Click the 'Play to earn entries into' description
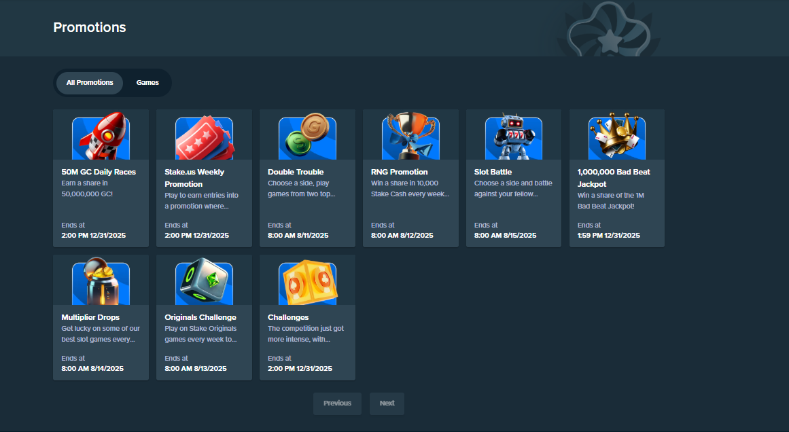Image resolution: width=789 pixels, height=432 pixels. (202, 200)
